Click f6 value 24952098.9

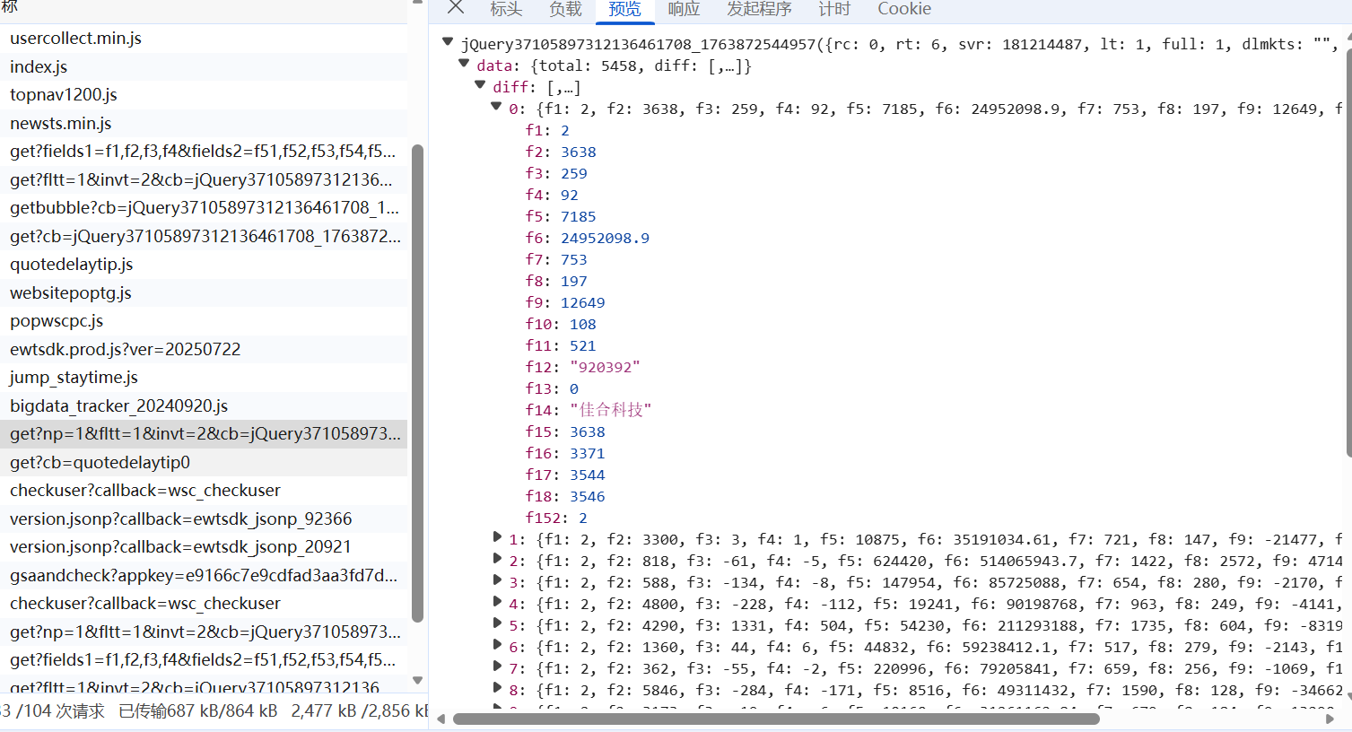coord(605,238)
